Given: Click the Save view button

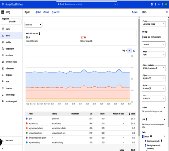Looking at the screenshot, I should pyautogui.click(x=56, y=12).
